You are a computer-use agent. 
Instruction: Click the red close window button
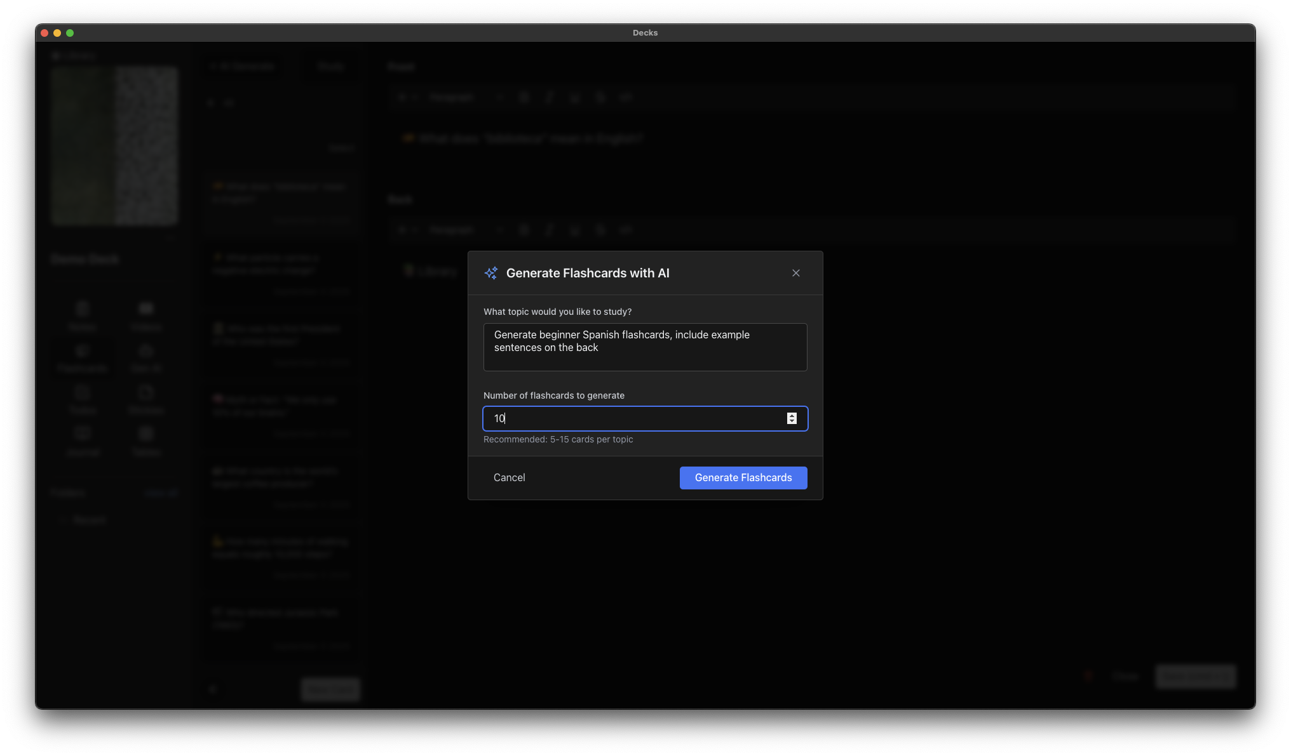[44, 33]
